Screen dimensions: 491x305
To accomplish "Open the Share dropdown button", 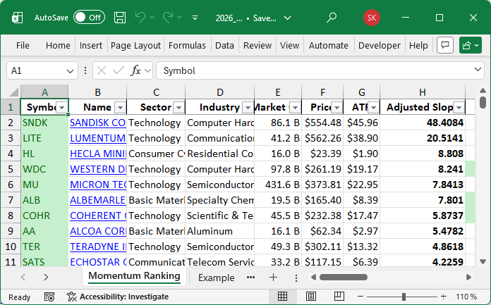I will (470, 45).
